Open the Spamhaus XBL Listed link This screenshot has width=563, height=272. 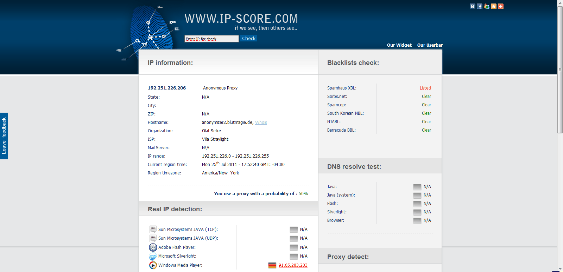click(425, 88)
